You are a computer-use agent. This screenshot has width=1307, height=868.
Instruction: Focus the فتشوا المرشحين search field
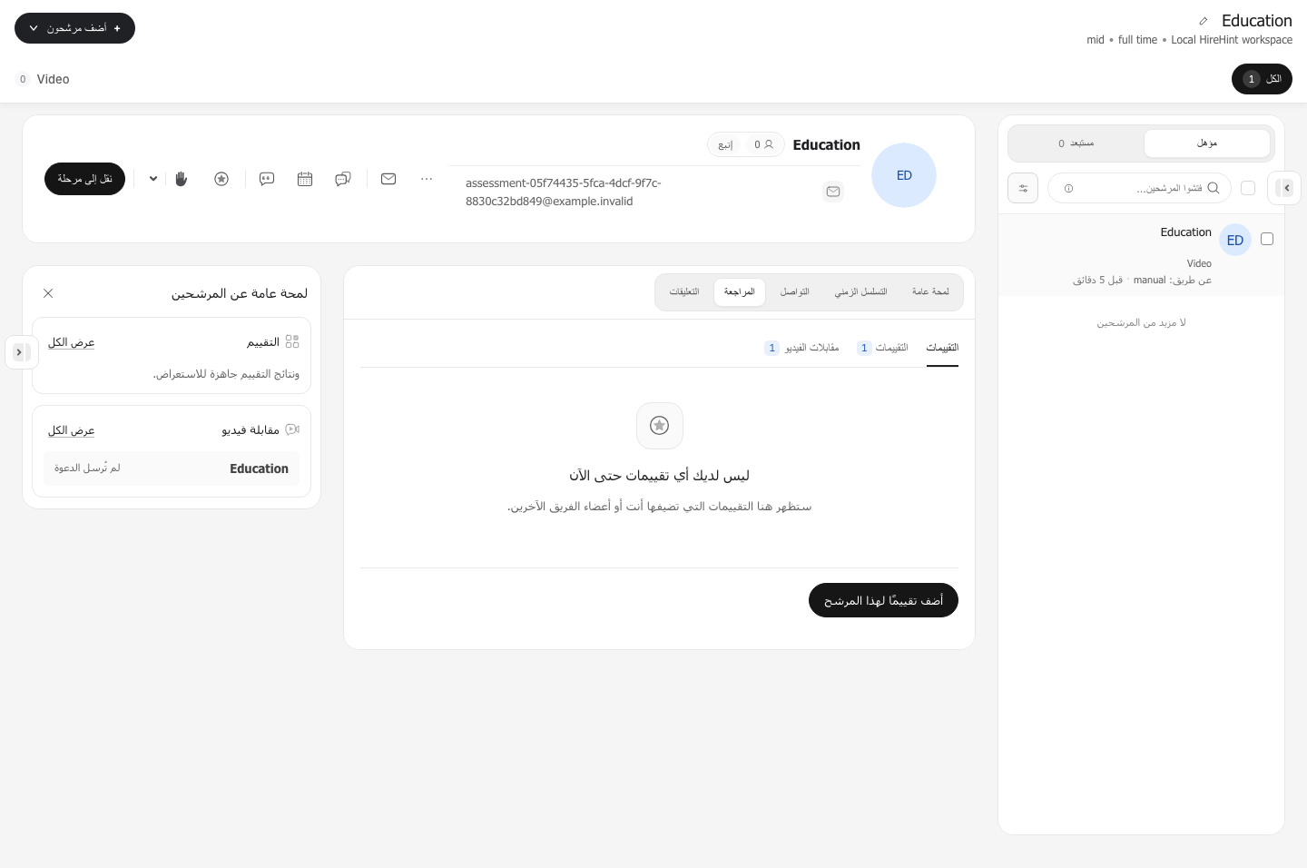[x=1139, y=188]
